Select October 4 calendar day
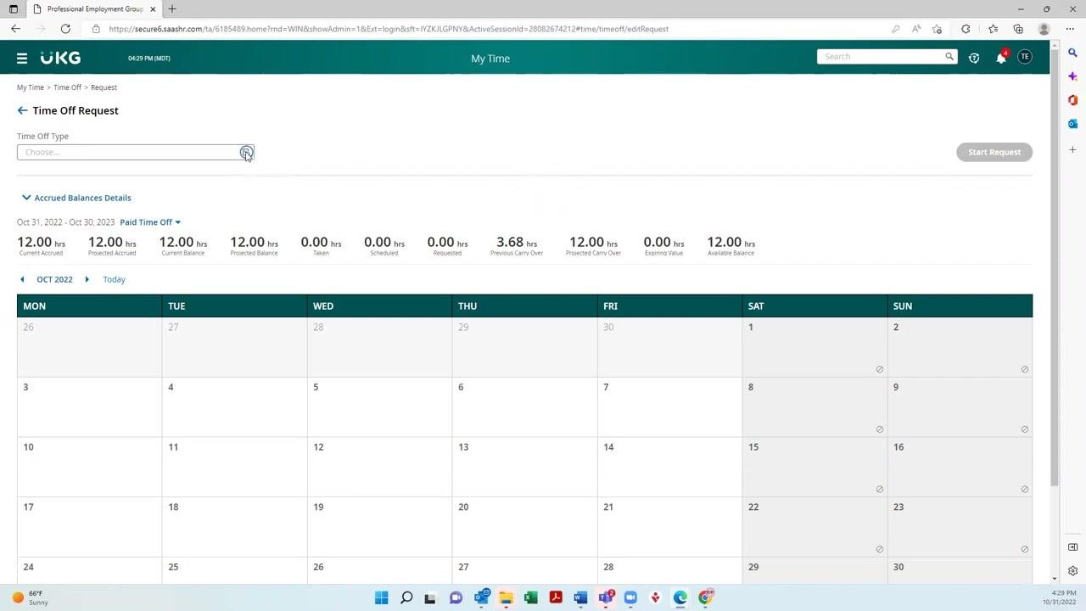 click(x=234, y=407)
